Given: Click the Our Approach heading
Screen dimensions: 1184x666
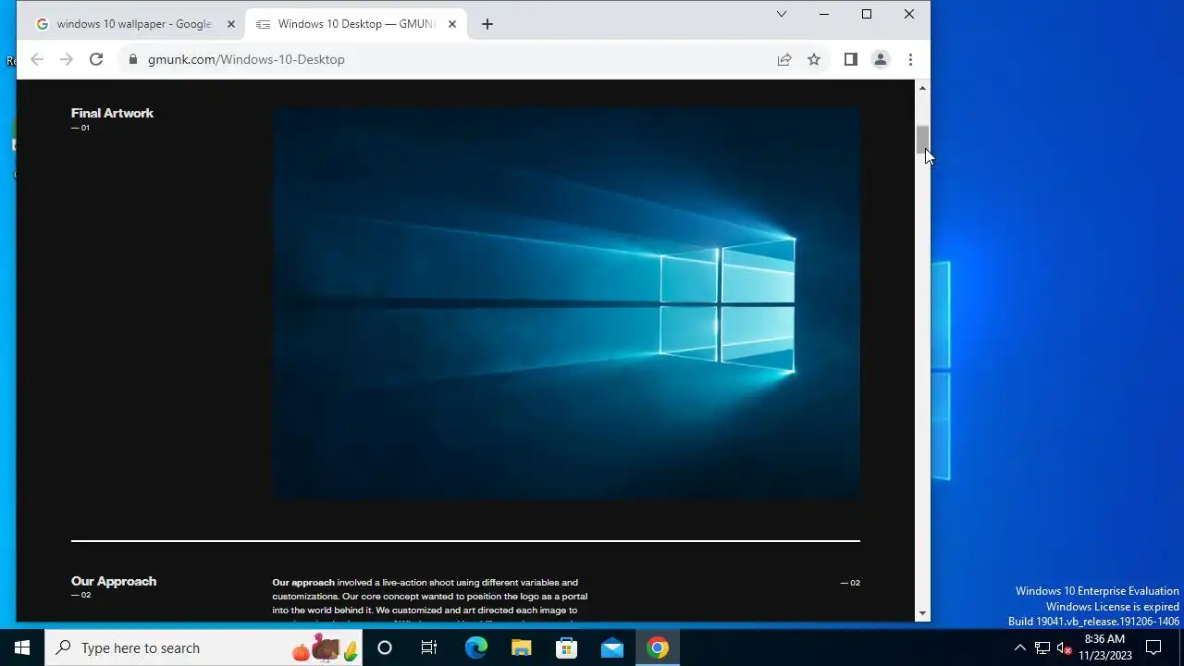Looking at the screenshot, I should (x=114, y=581).
